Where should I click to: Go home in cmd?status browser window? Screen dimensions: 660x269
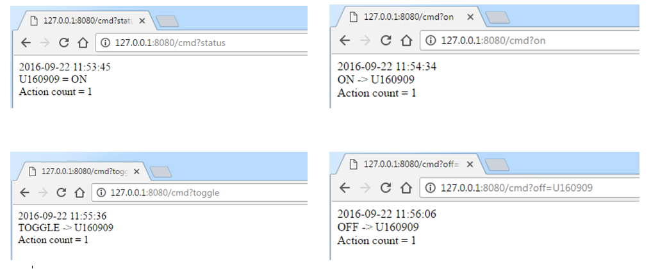click(83, 42)
